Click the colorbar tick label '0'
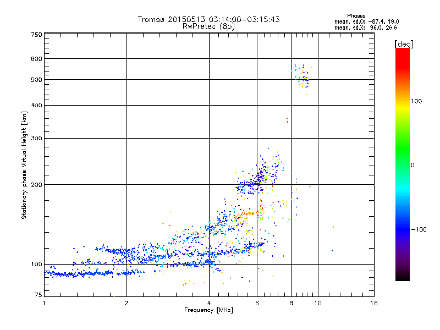 (x=413, y=166)
